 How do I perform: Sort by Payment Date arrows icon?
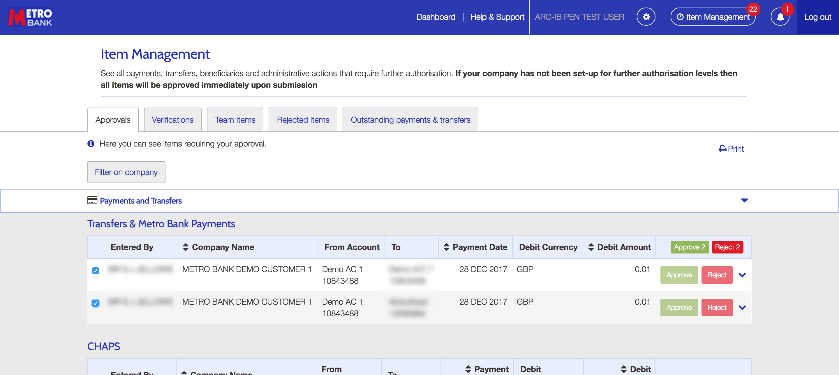(x=446, y=247)
